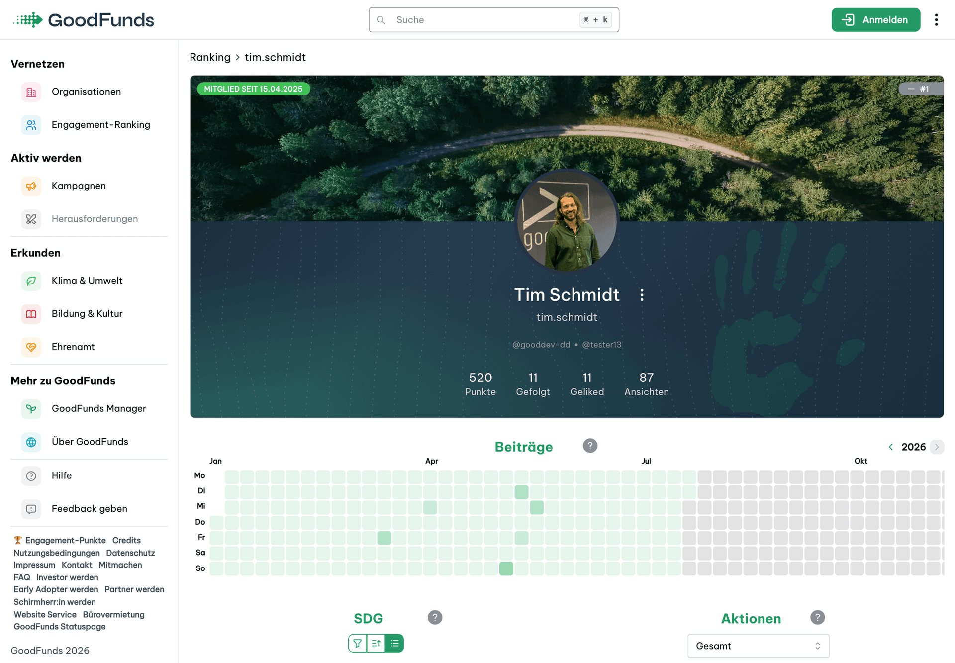Click the Mitmachen footer link
955x663 pixels.
click(x=120, y=565)
